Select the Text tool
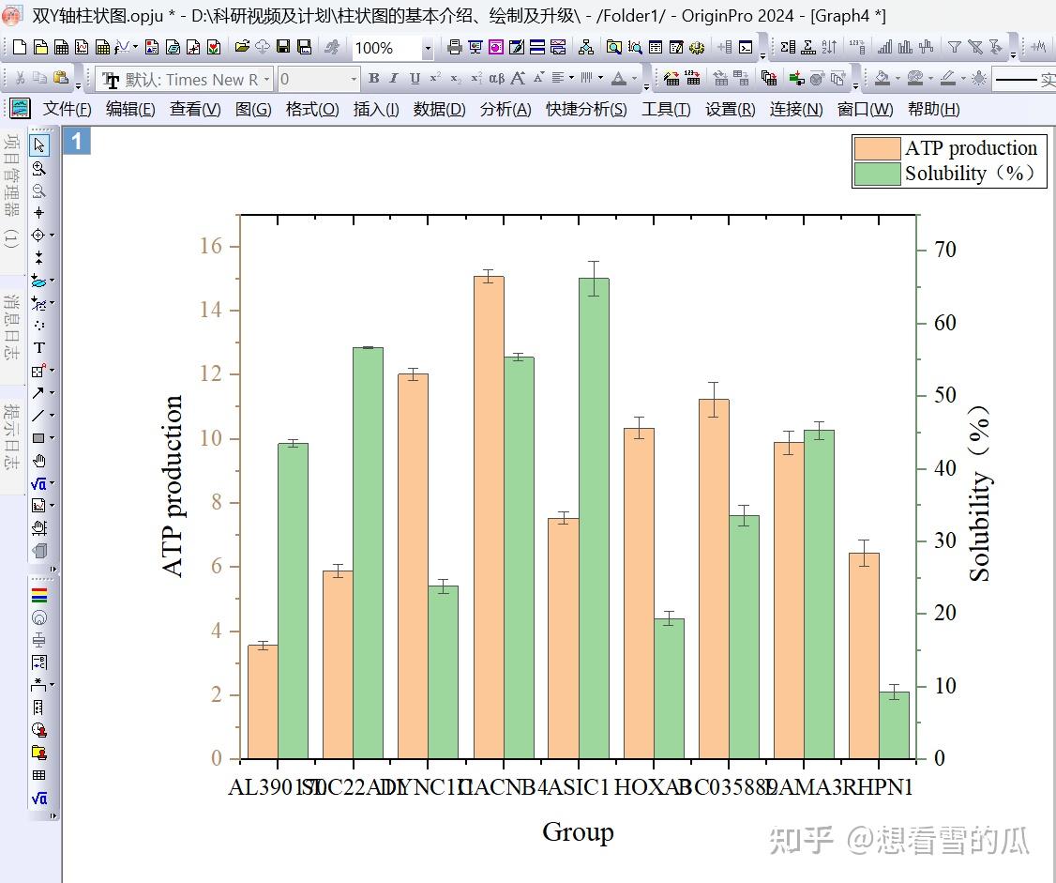This screenshot has height=883, width=1056. pyautogui.click(x=39, y=348)
